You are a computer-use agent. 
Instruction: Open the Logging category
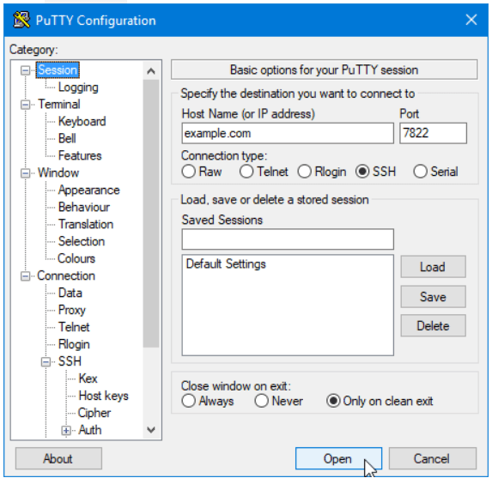[x=78, y=88]
